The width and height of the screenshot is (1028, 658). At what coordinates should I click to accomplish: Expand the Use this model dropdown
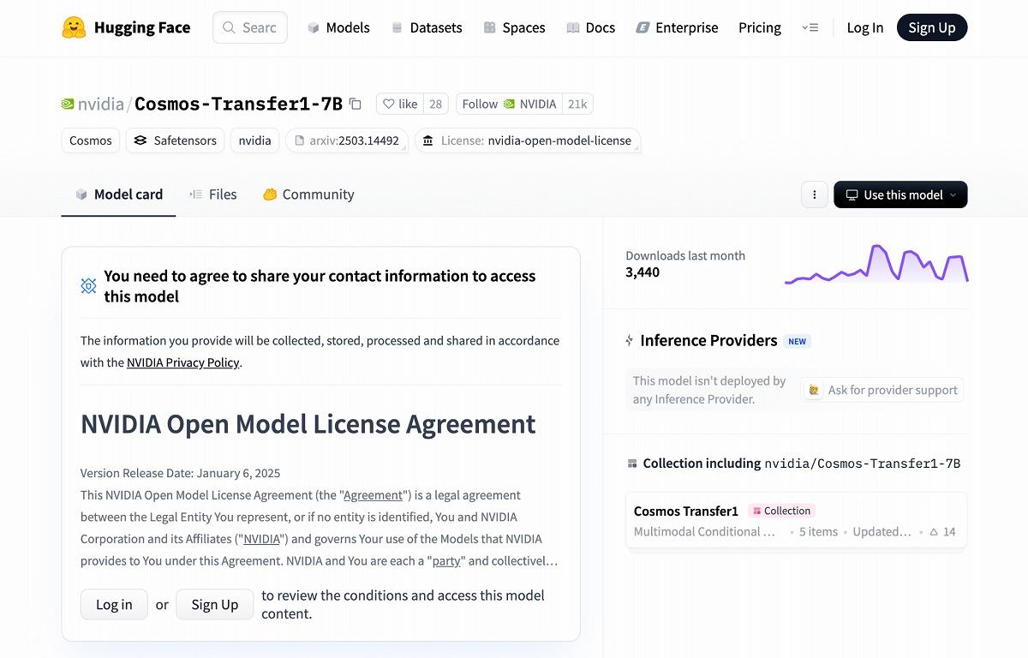click(x=900, y=194)
